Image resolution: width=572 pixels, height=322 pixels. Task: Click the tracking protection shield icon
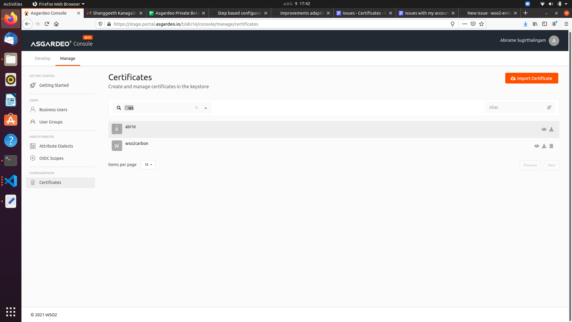(100, 24)
